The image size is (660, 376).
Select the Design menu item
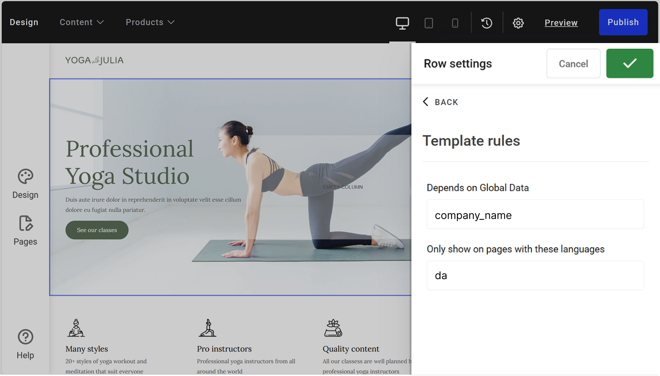click(x=24, y=22)
